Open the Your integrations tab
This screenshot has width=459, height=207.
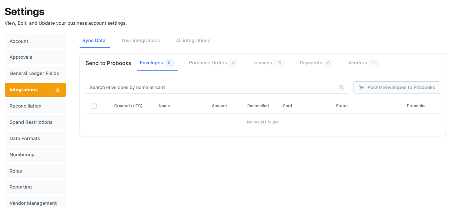[141, 41]
